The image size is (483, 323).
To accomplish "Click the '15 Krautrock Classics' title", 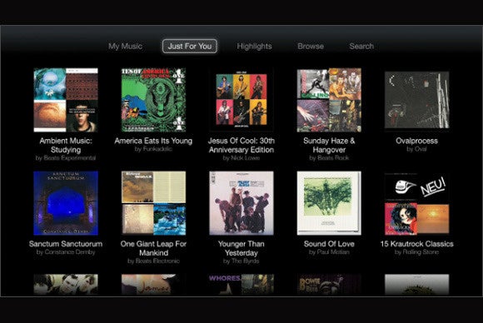I will 416,244.
